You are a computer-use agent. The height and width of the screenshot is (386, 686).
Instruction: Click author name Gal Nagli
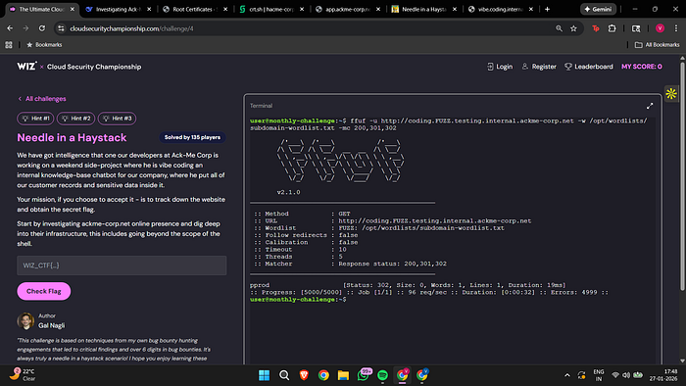pos(51,325)
